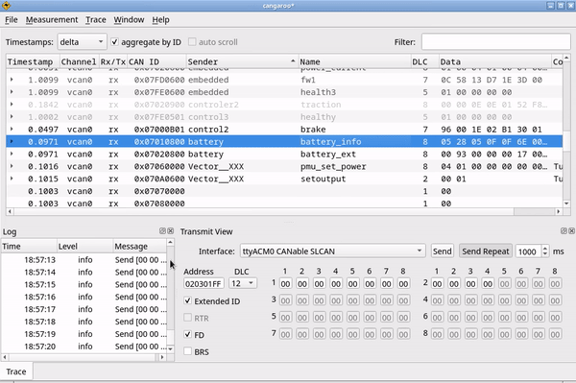Screen dimensions: 576x383
Task: Select the row with CAN ID 0x07080000
Action: [284, 203]
